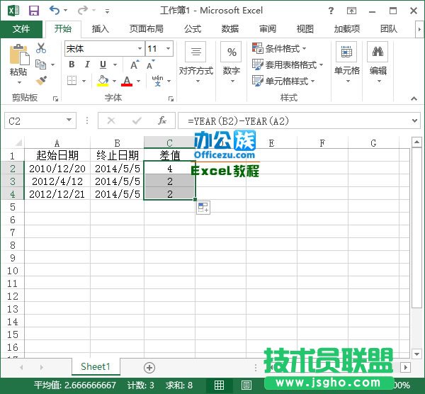Open the underline style dropdown arrow

(115, 64)
